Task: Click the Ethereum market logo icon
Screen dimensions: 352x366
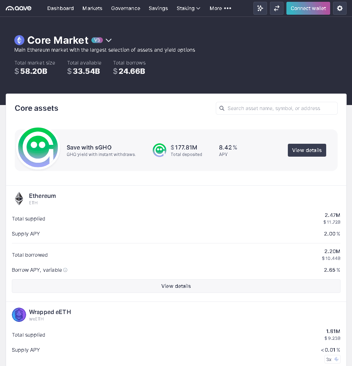Action: (x=19, y=40)
